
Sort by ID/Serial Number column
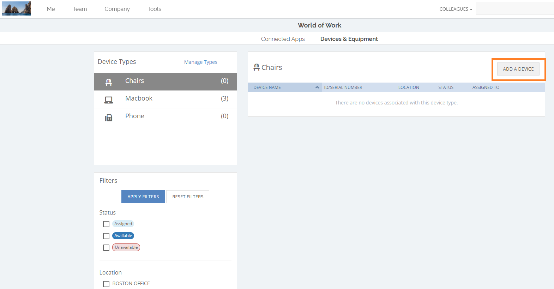(343, 88)
